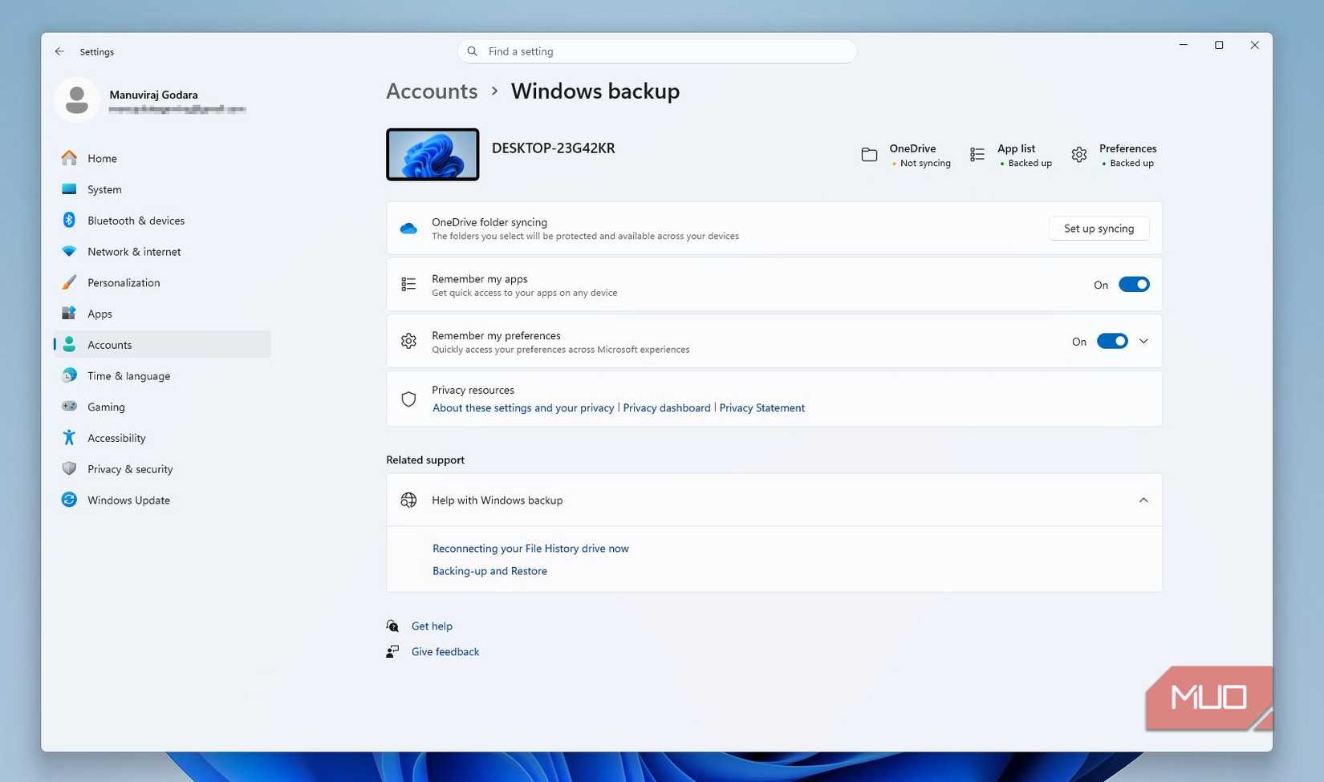Click the Time & language clock icon
Screen dimensions: 1324x782
point(69,375)
